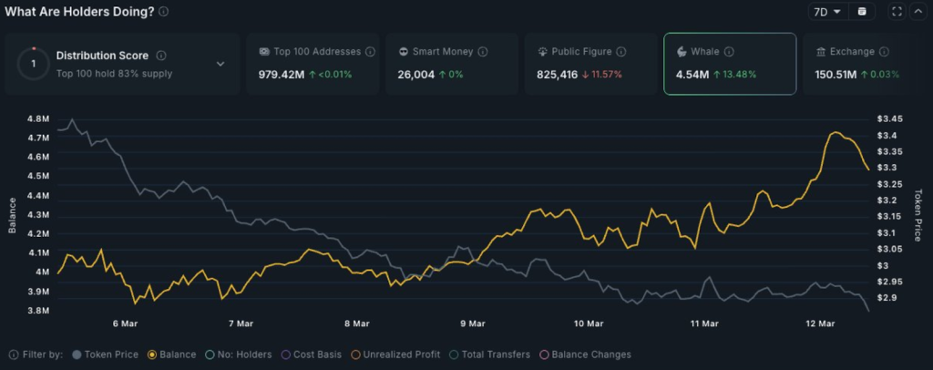Image resolution: width=933 pixels, height=370 pixels.
Task: Select the Exchange holder card
Action: point(866,64)
